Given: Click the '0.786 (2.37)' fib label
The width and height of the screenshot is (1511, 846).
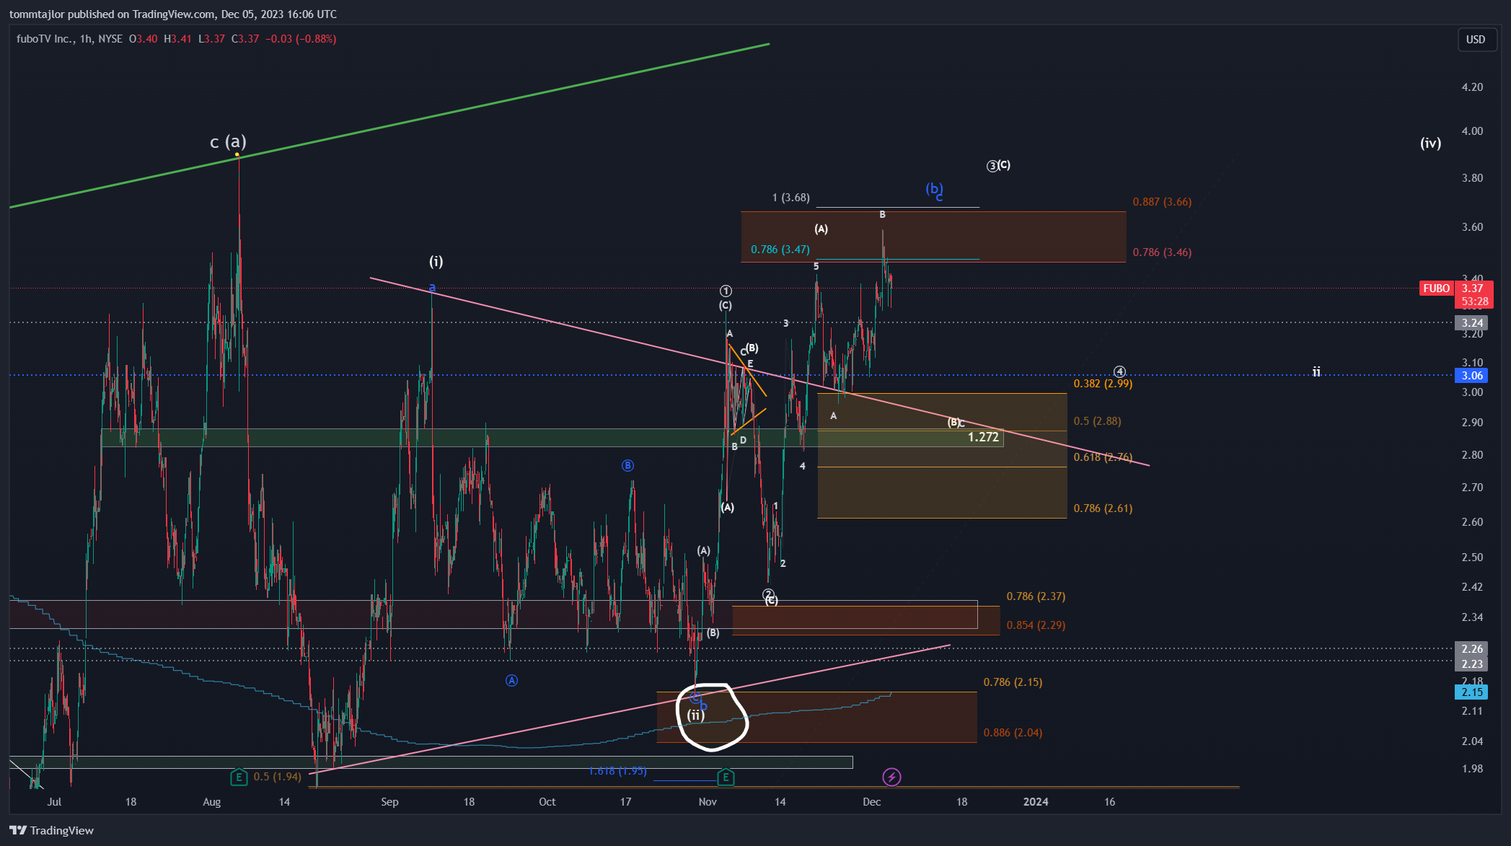Looking at the screenshot, I should (x=1036, y=596).
